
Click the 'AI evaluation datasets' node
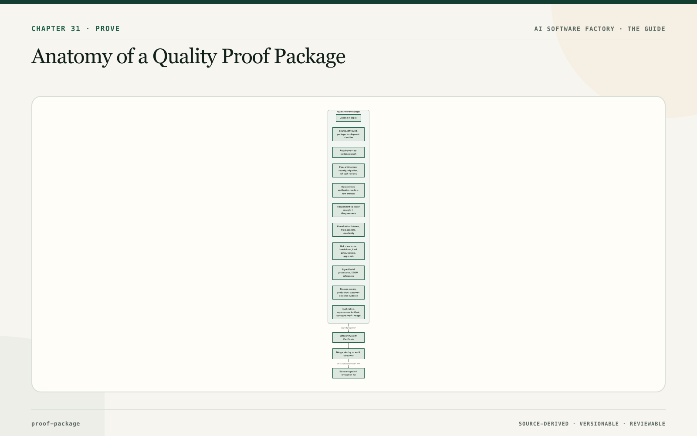point(348,230)
